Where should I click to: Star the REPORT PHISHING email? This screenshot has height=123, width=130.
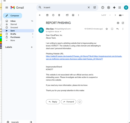[107, 29]
